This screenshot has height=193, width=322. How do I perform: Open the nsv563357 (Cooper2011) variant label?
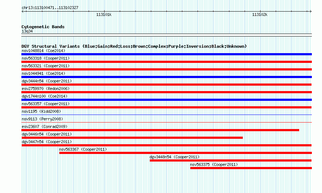46,104
